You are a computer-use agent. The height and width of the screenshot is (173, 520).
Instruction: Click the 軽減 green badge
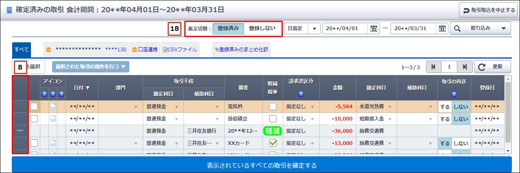[x=273, y=131]
